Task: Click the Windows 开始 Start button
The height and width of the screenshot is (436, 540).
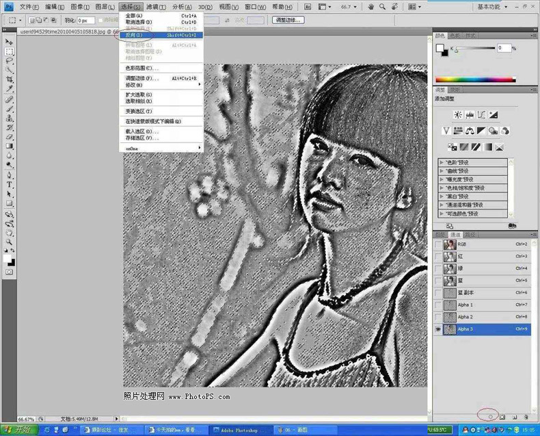Action: [x=18, y=430]
